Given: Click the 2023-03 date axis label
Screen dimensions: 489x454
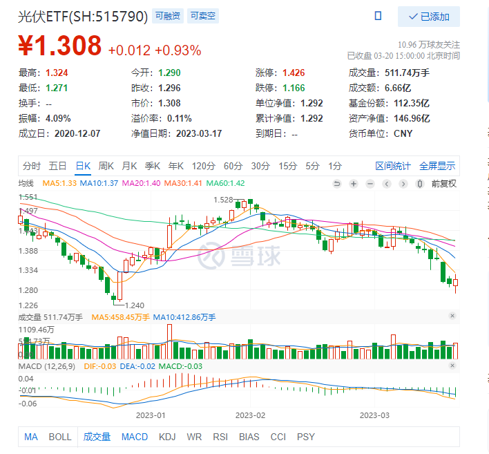Looking at the screenshot, I should tap(374, 415).
